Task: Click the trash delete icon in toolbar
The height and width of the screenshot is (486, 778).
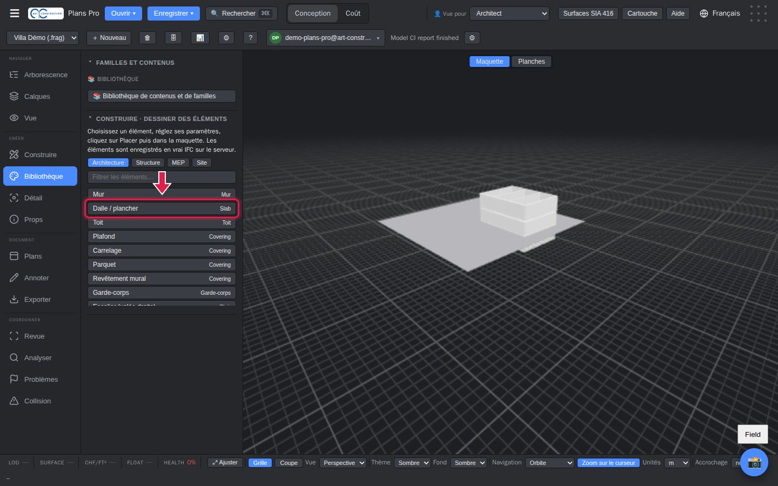Action: pyautogui.click(x=147, y=38)
